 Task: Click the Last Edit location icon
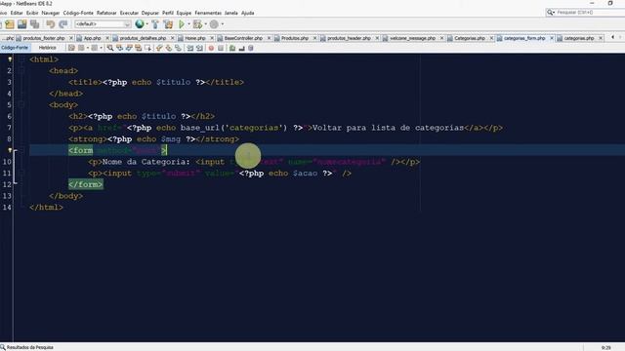point(71,48)
